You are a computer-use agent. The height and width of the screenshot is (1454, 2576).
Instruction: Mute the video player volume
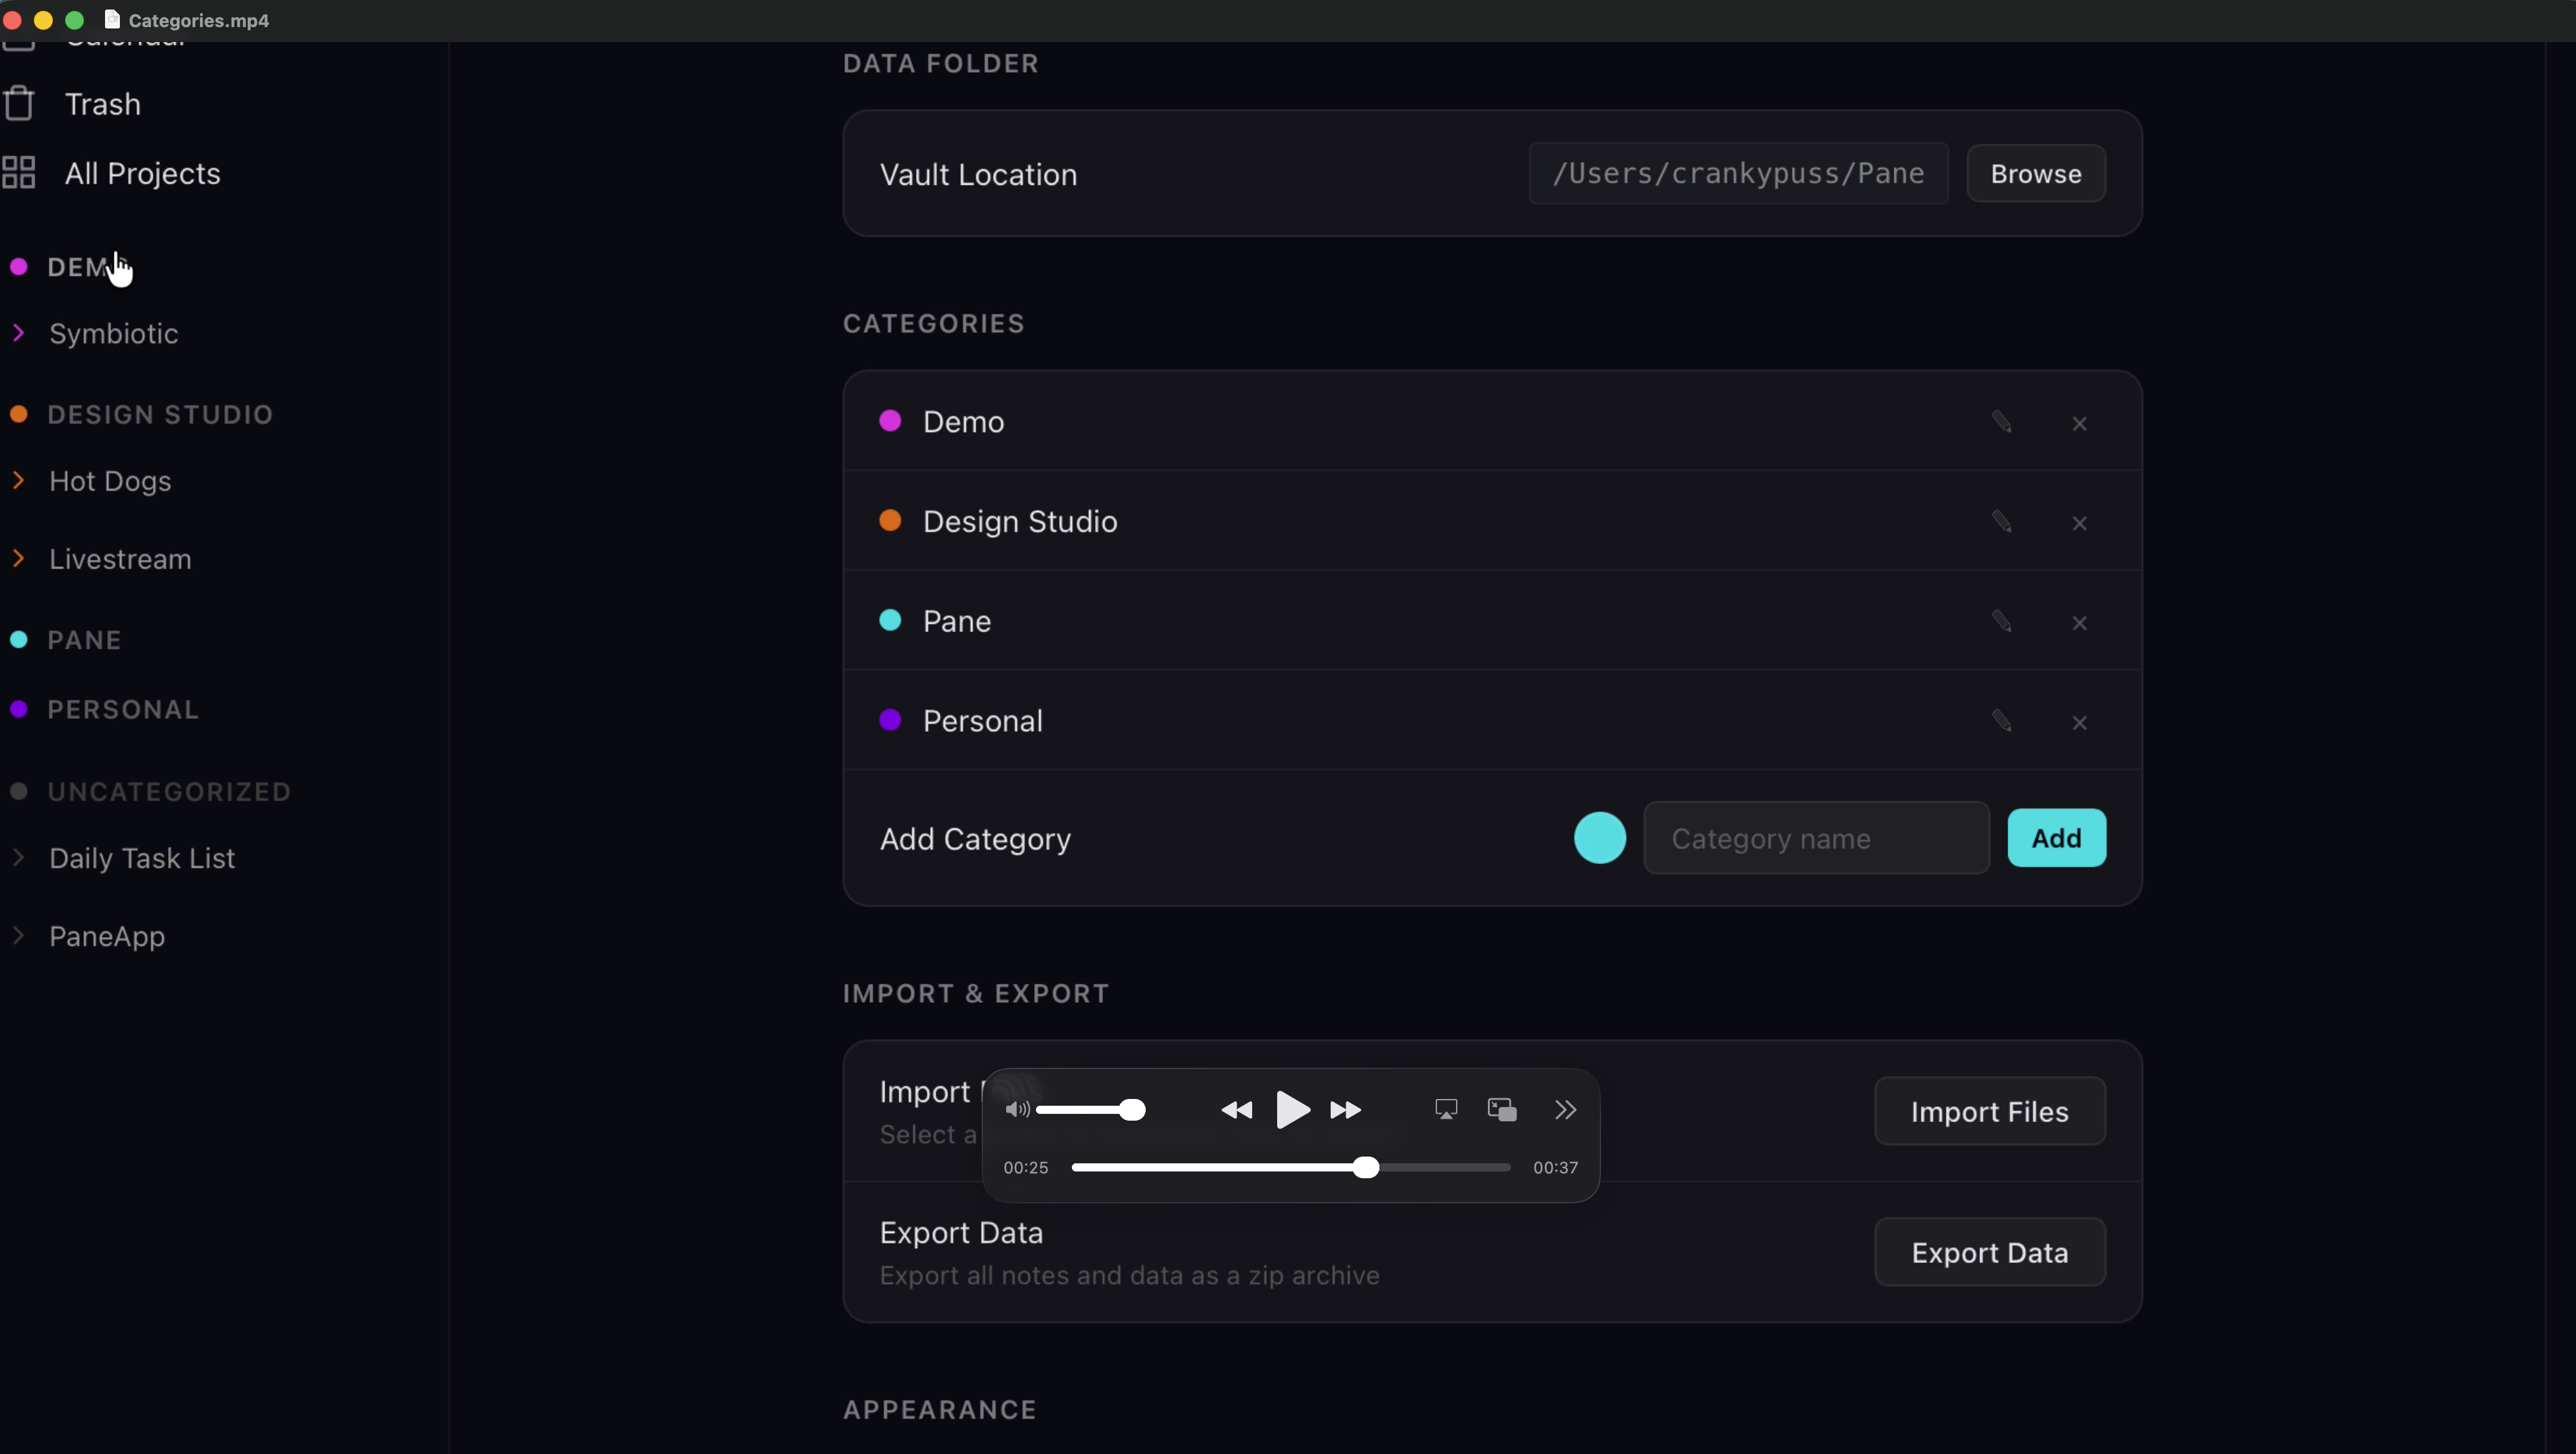[x=1017, y=1109]
